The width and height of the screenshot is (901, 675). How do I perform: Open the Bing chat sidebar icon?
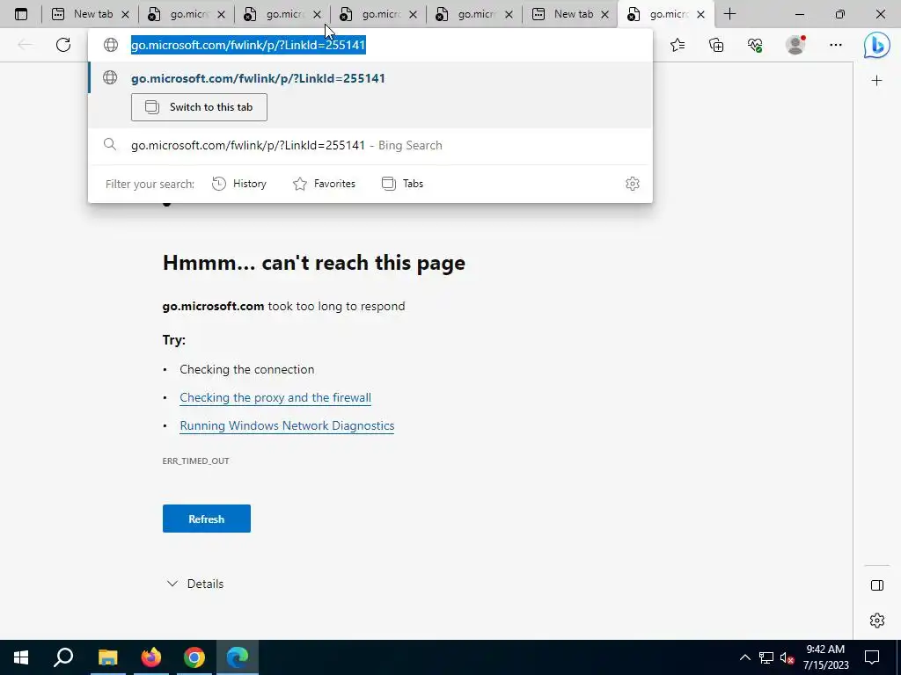coord(877,46)
